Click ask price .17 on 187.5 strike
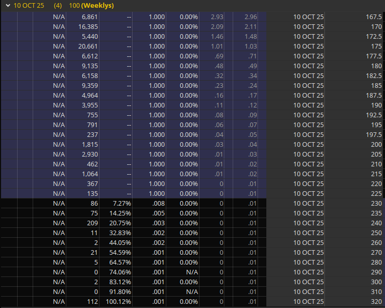 click(252, 96)
